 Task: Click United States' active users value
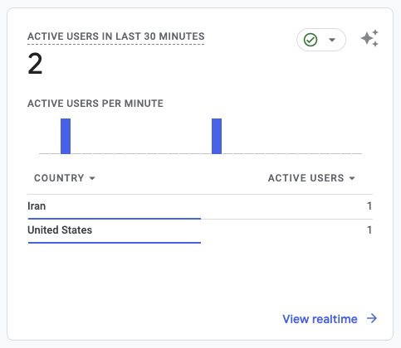pyautogui.click(x=369, y=230)
